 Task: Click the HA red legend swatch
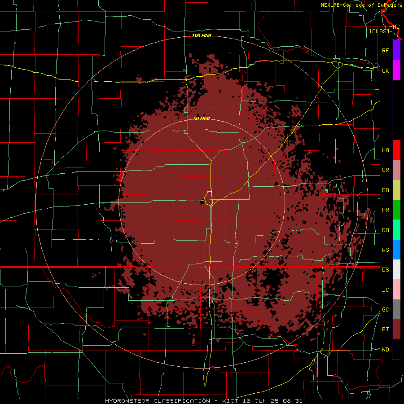click(x=396, y=150)
